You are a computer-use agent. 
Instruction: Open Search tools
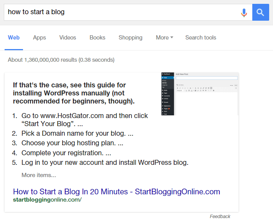(x=201, y=38)
